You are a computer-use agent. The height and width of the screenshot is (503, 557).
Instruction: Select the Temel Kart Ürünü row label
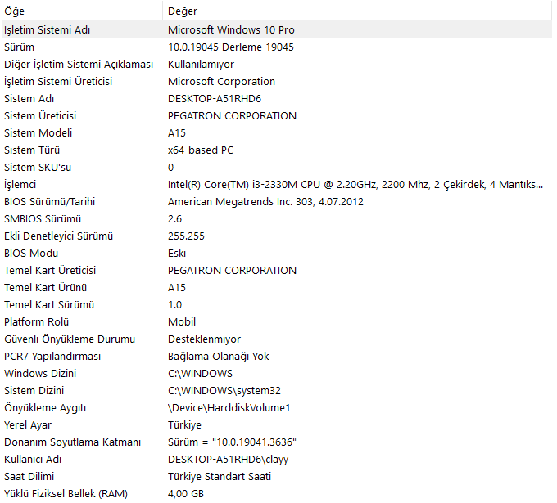coord(45,288)
